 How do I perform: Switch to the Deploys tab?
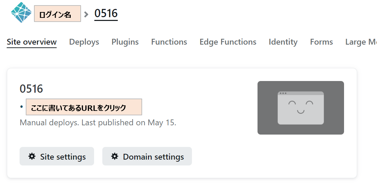84,42
